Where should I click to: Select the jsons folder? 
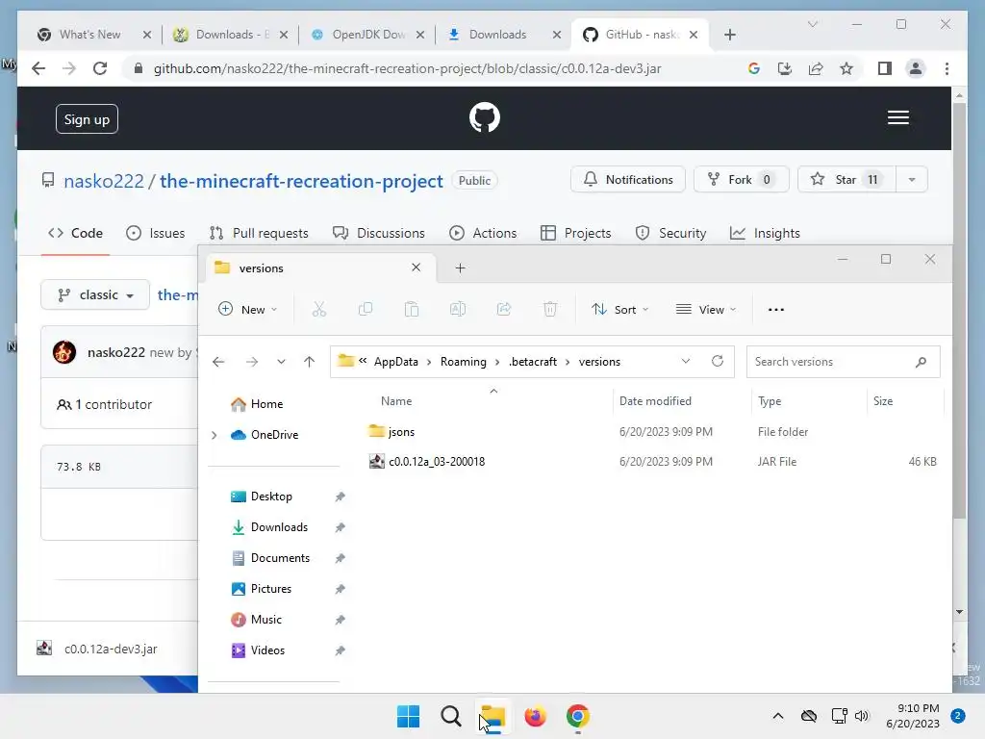pos(401,432)
